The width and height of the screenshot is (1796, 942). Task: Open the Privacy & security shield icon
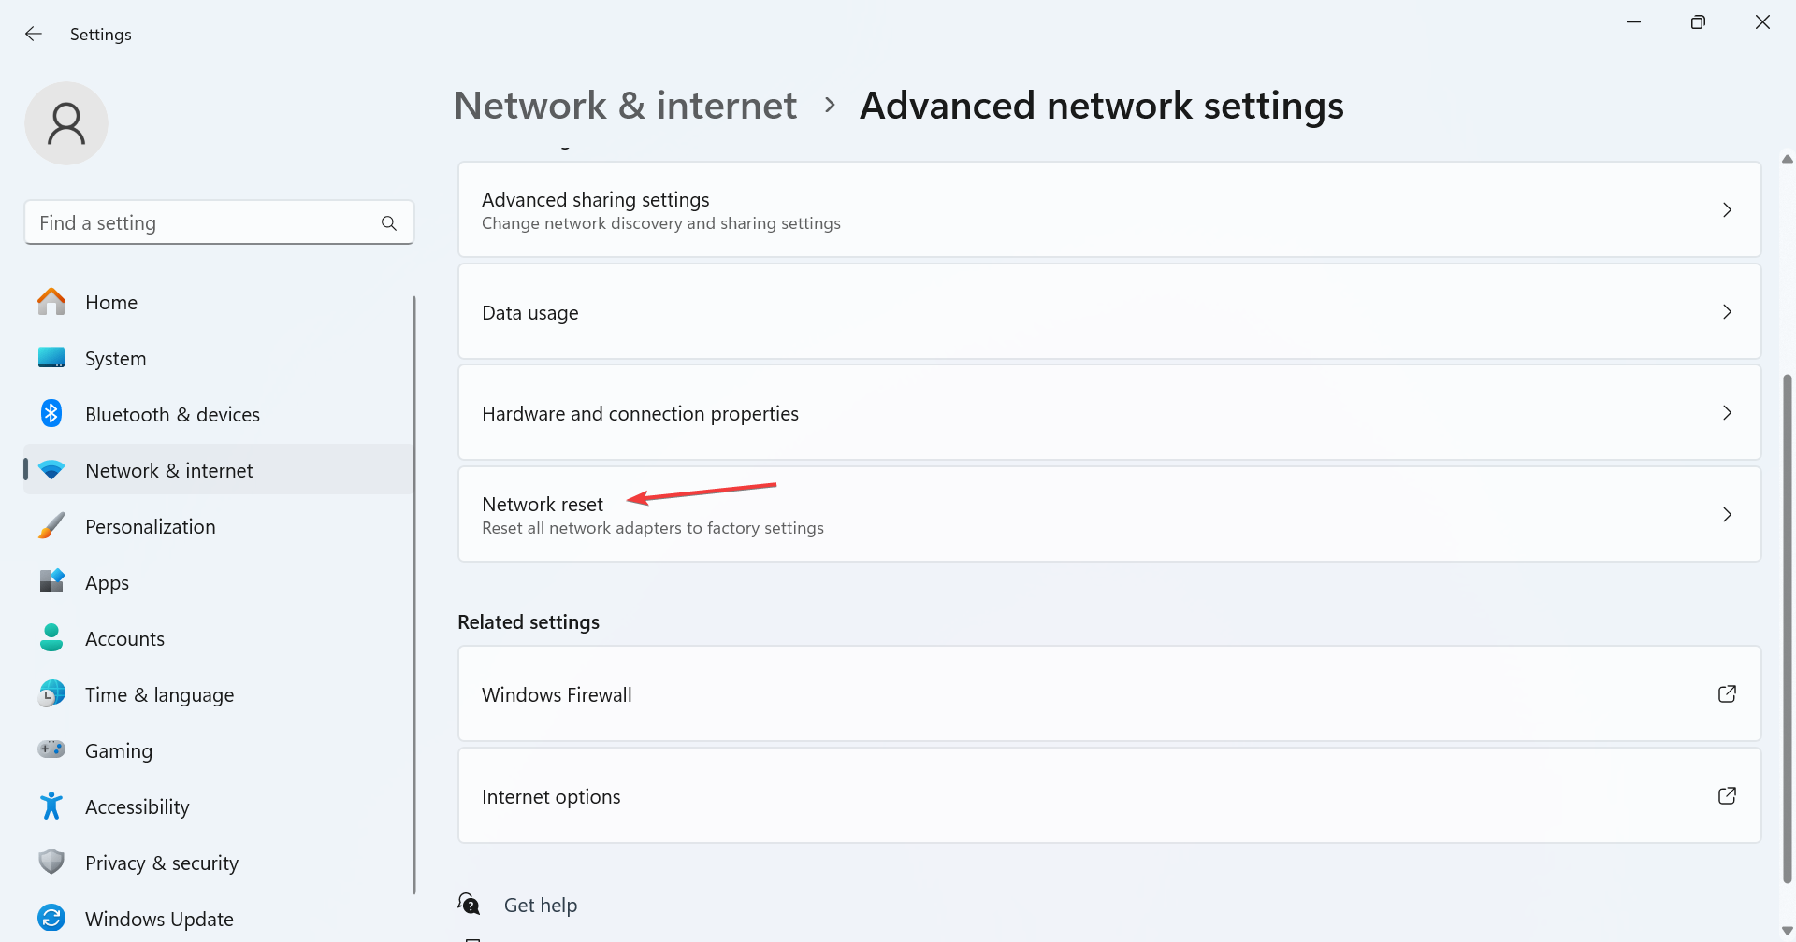point(51,862)
